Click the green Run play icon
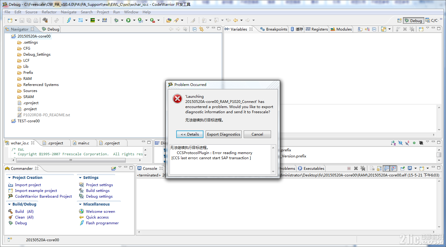Screen dimensions: 446x247 pos(128,20)
